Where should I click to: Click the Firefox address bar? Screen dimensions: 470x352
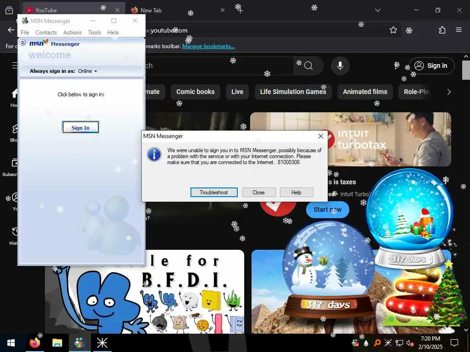(264, 30)
